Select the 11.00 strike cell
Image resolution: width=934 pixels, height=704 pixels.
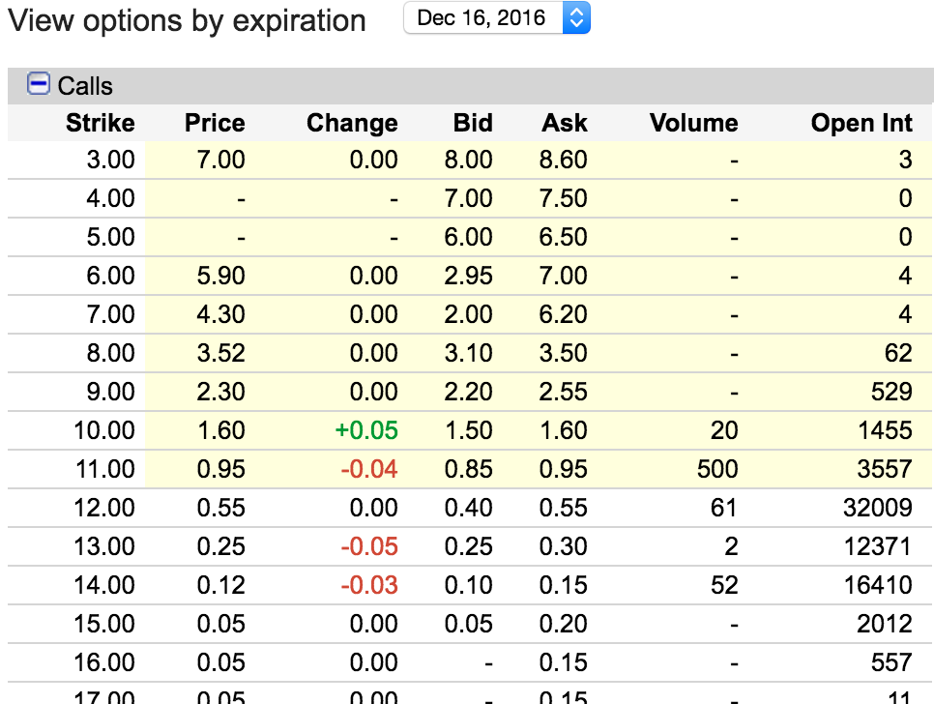(x=104, y=469)
